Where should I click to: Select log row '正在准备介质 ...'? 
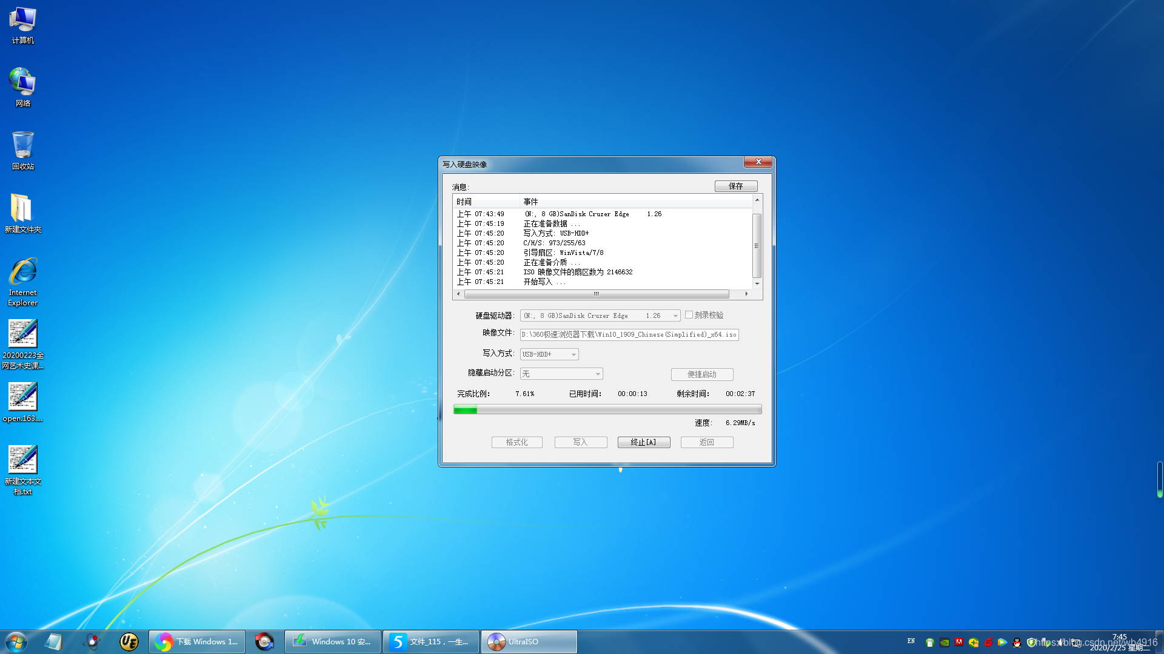point(603,262)
